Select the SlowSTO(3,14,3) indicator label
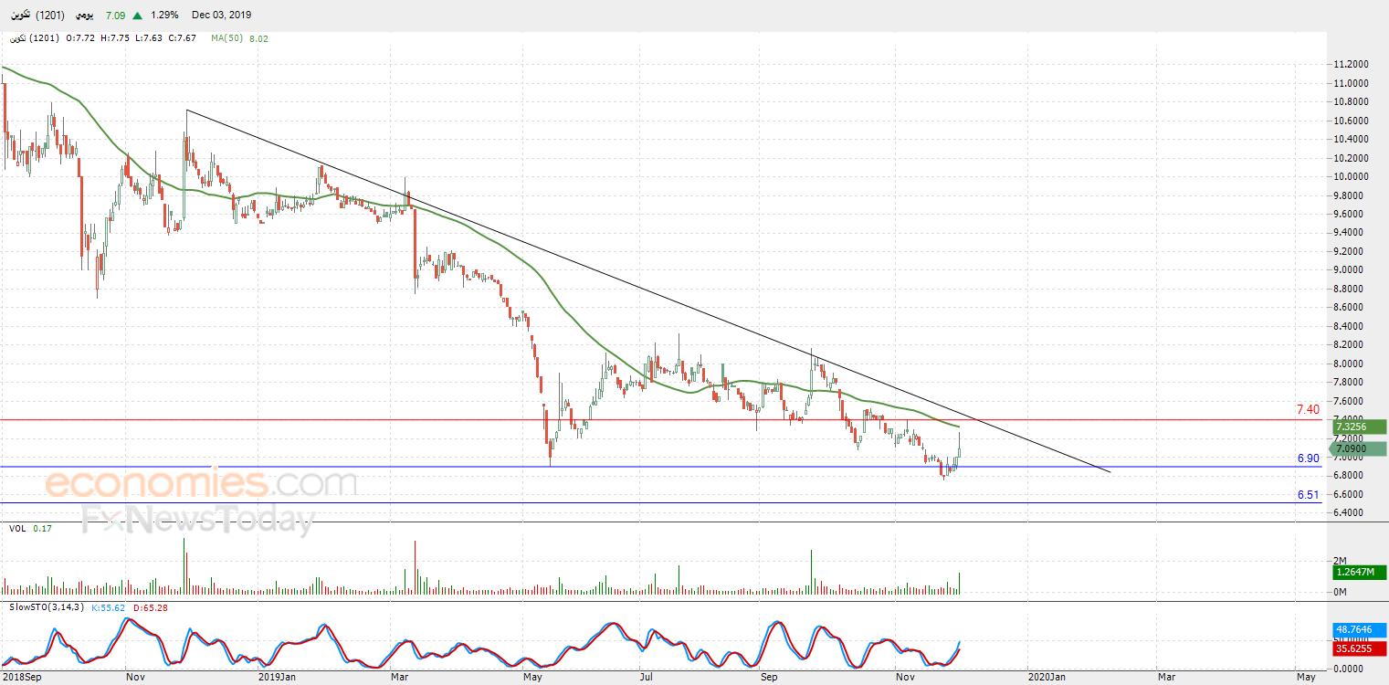The height and width of the screenshot is (685, 1389). pos(45,607)
